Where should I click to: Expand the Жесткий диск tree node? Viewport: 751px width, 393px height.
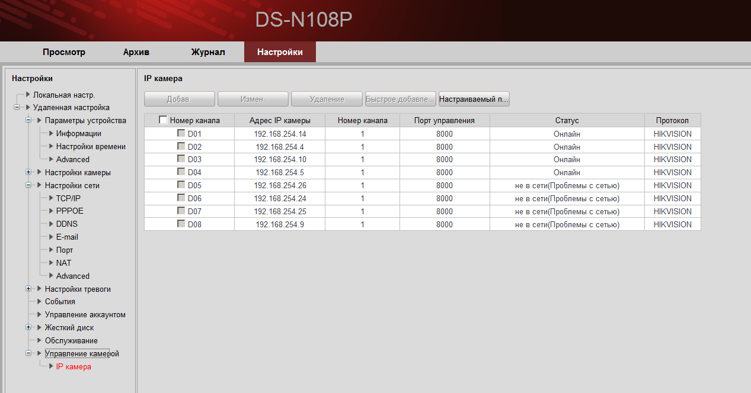[x=28, y=327]
